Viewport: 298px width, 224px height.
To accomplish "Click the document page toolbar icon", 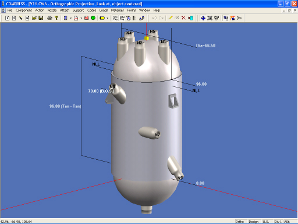I will (27, 18).
